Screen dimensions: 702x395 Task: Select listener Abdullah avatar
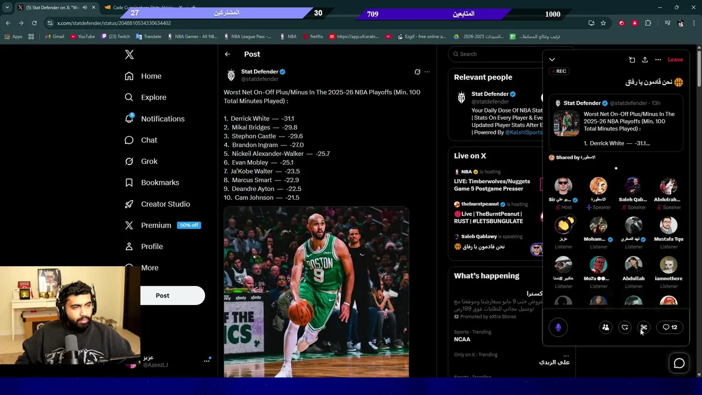coord(633,265)
